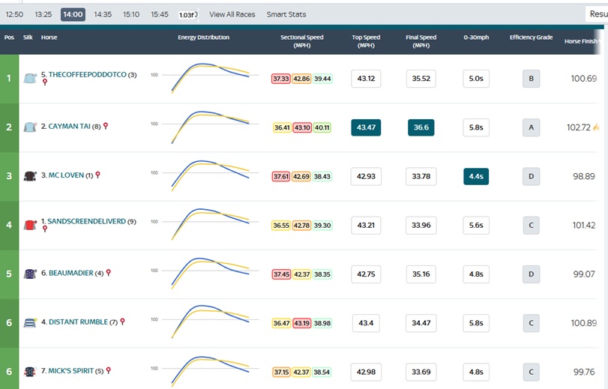Open the View All Races link
The image size is (608, 389).
[x=232, y=14]
